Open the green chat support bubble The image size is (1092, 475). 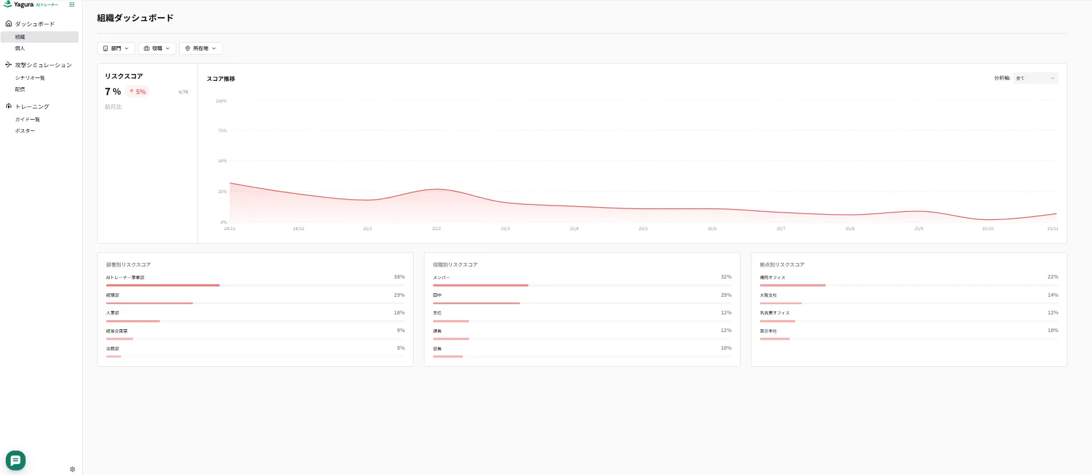15,460
